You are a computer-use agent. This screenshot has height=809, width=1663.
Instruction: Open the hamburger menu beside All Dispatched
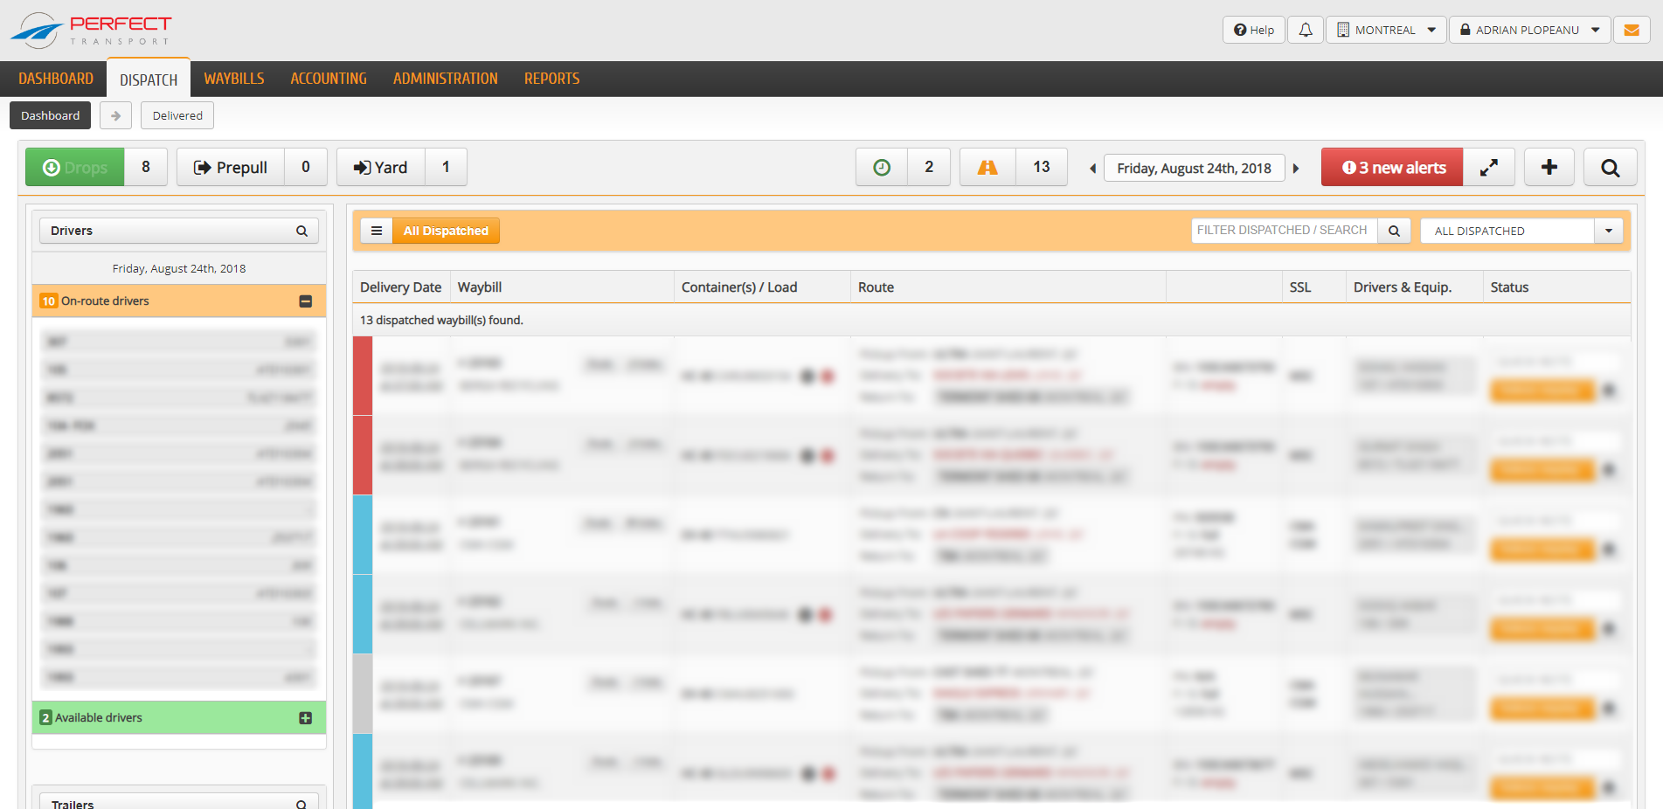point(377,230)
